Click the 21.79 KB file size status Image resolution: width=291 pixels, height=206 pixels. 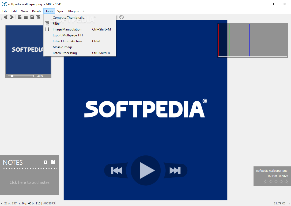pyautogui.click(x=279, y=203)
